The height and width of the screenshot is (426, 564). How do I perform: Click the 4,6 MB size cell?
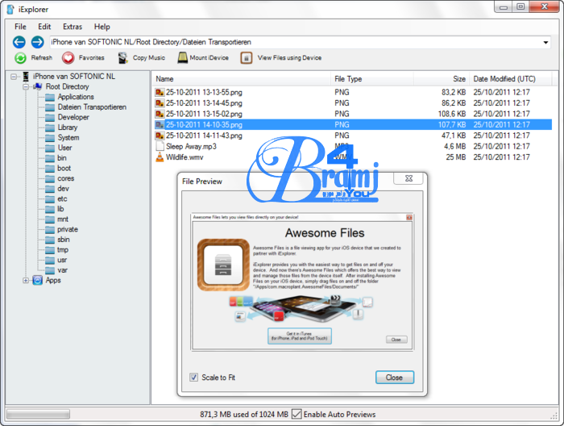tap(454, 147)
